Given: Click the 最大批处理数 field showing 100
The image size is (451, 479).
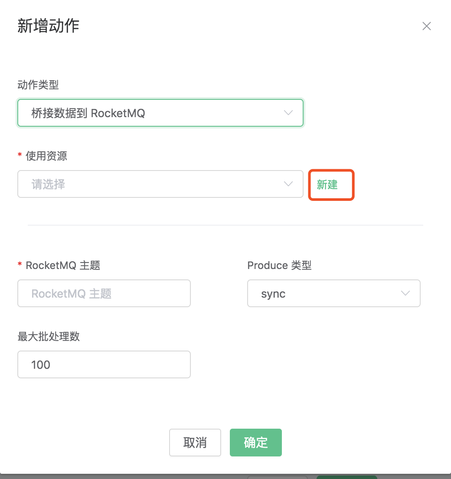Looking at the screenshot, I should [x=104, y=364].
